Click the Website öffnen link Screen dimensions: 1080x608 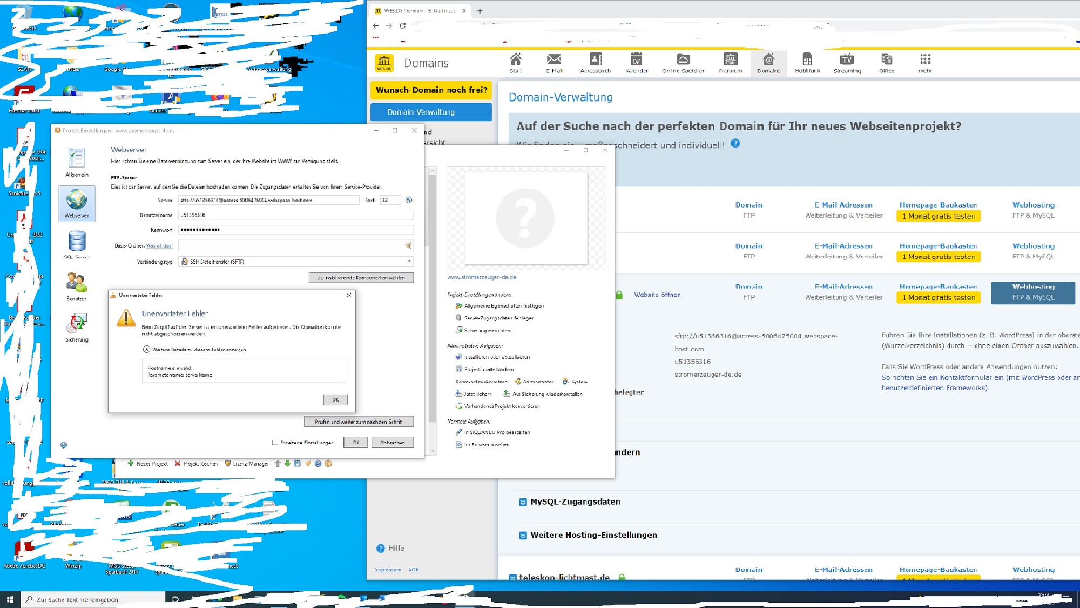(x=657, y=295)
